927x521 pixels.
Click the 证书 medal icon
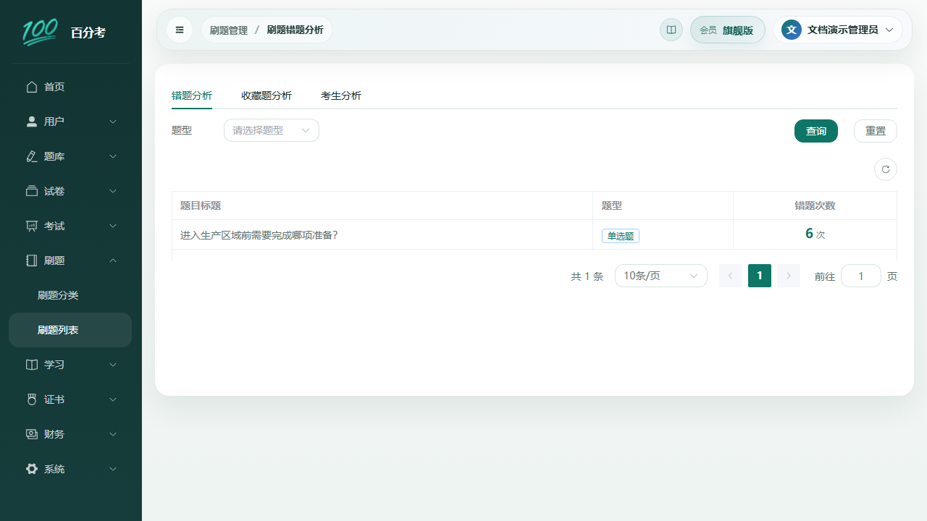coord(32,399)
